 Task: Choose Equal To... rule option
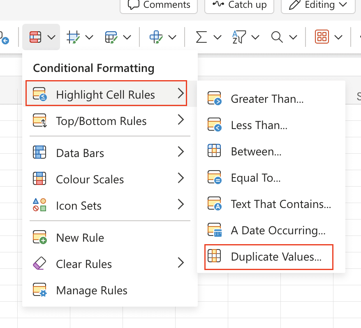[x=271, y=177]
